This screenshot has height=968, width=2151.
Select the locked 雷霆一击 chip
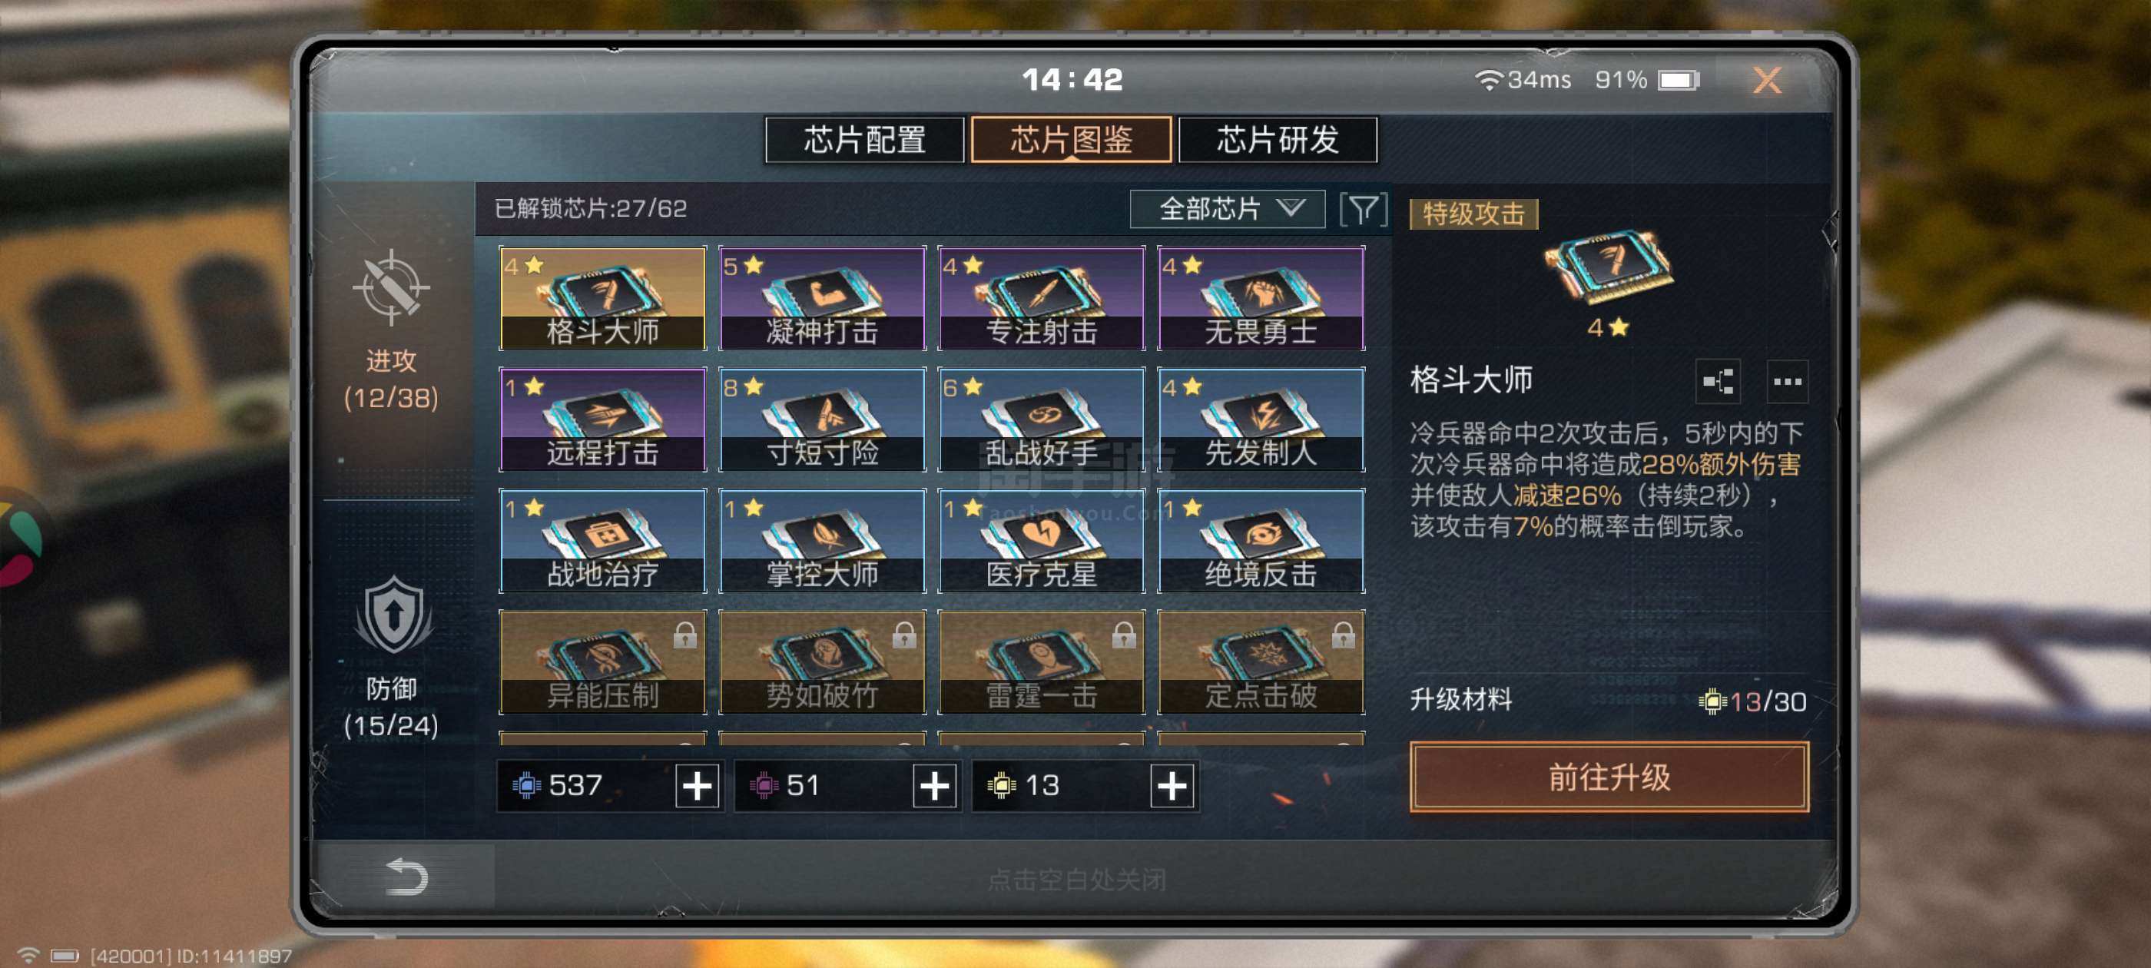click(x=1040, y=661)
